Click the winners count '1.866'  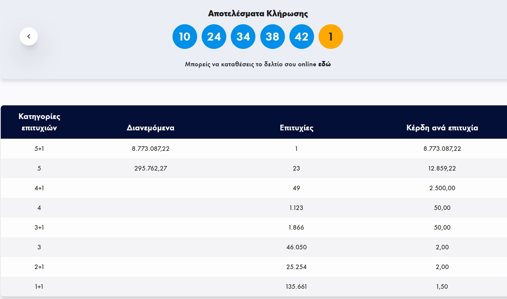297,228
